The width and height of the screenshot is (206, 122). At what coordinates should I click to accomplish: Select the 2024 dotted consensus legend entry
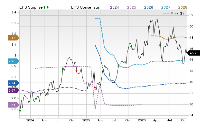click(111, 7)
